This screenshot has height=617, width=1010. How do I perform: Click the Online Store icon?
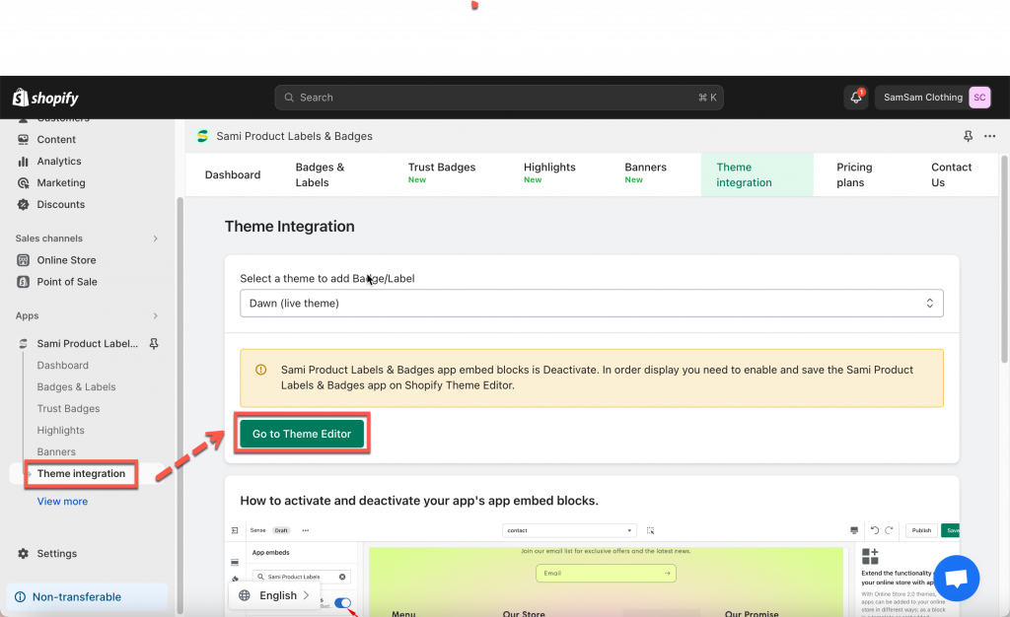click(x=24, y=260)
